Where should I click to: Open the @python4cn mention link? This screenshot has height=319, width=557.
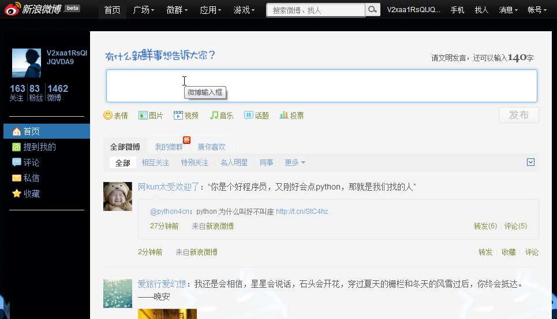click(x=170, y=212)
